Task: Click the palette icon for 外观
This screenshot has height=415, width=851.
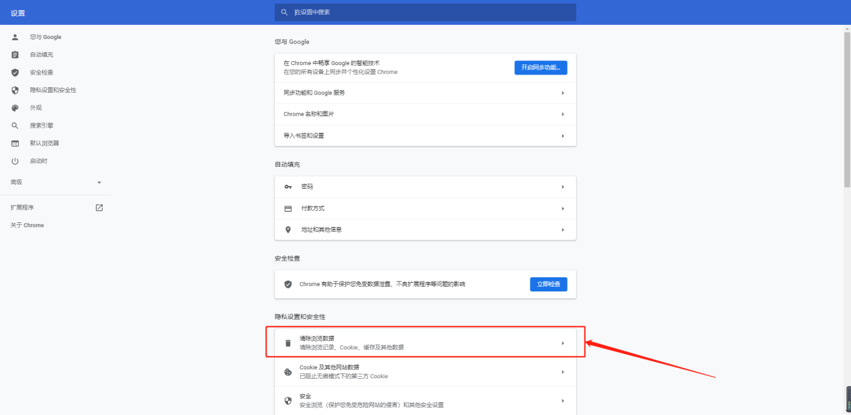Action: (x=15, y=107)
